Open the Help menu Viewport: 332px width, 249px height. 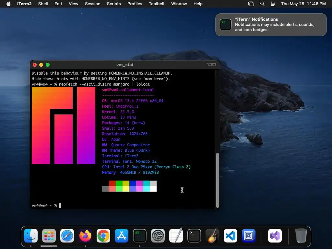click(198, 4)
